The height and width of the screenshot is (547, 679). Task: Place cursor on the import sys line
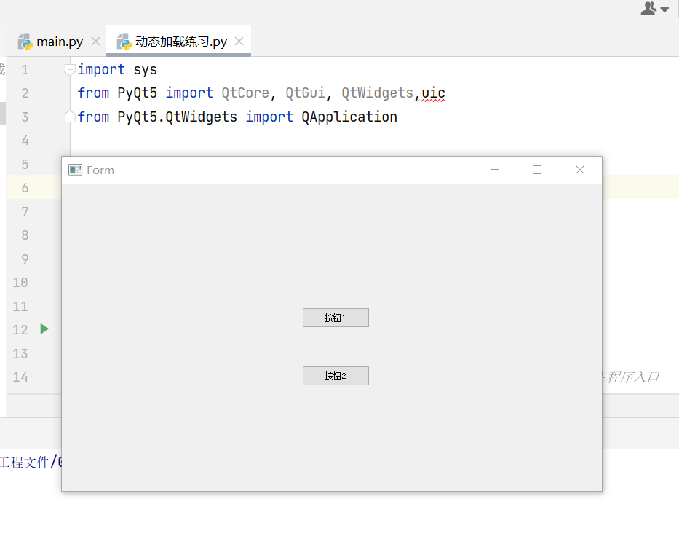tap(116, 68)
